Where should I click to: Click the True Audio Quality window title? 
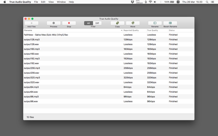tap(109, 19)
